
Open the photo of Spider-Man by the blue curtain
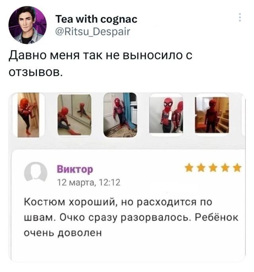click(120, 115)
